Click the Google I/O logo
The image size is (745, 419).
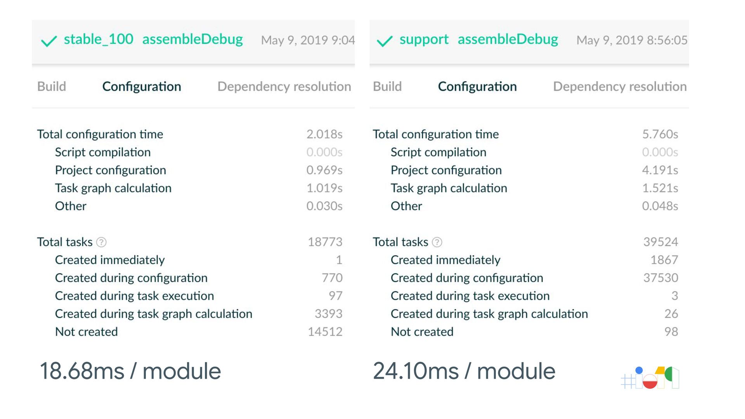pyautogui.click(x=650, y=377)
